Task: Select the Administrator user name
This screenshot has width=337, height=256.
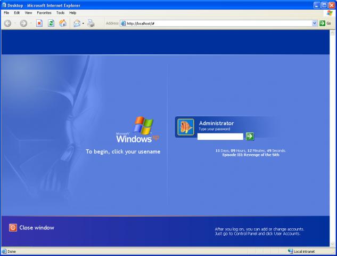Action: coord(216,123)
